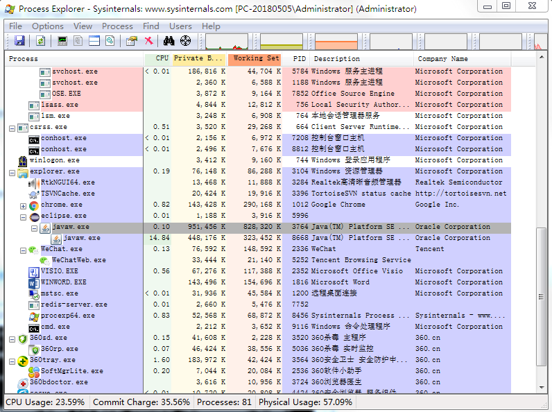Click the 360sd.exe shield icon
Viewport: 552px width, 412px height.
(23, 338)
